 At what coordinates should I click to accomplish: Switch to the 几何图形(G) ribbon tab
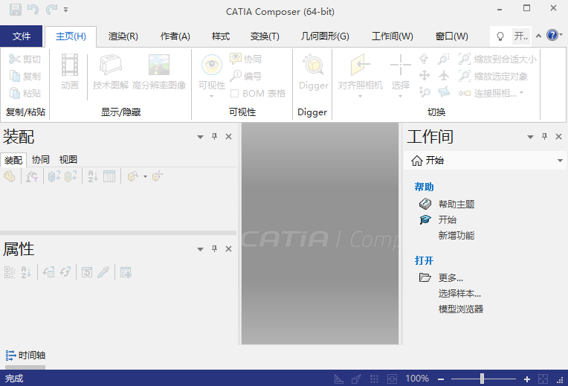coord(325,36)
